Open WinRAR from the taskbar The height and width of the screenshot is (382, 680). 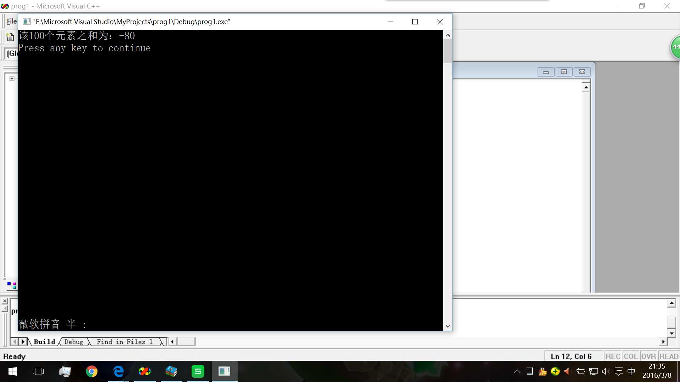click(171, 371)
